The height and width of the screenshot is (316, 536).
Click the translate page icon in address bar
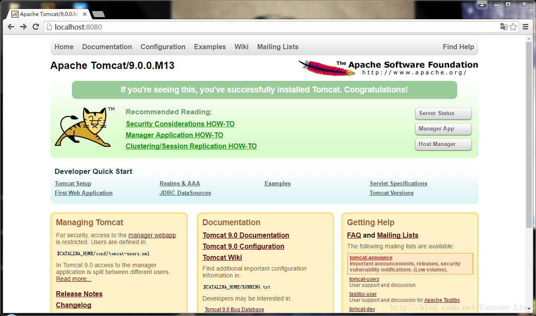tap(504, 27)
